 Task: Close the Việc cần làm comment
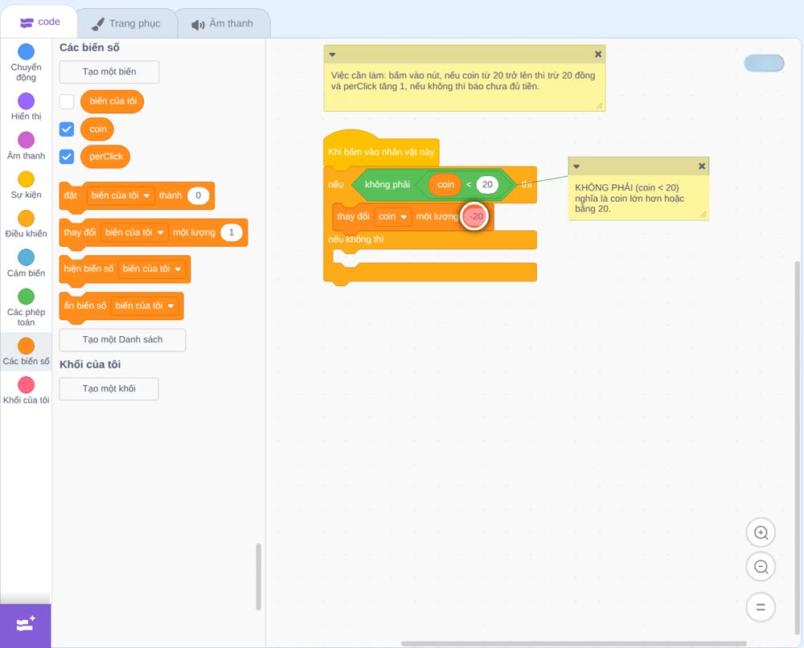coord(598,55)
